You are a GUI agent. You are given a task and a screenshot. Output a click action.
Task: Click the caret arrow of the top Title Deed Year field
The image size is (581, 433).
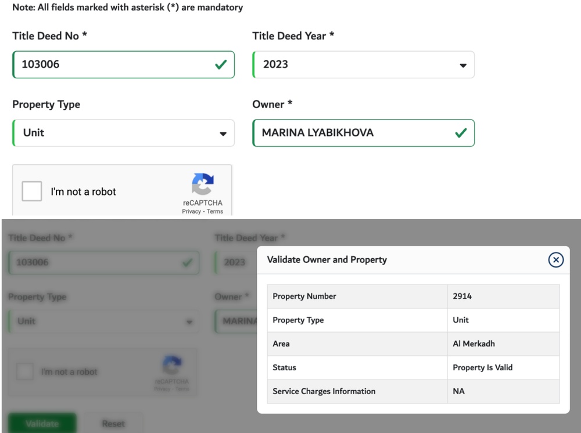pyautogui.click(x=463, y=66)
